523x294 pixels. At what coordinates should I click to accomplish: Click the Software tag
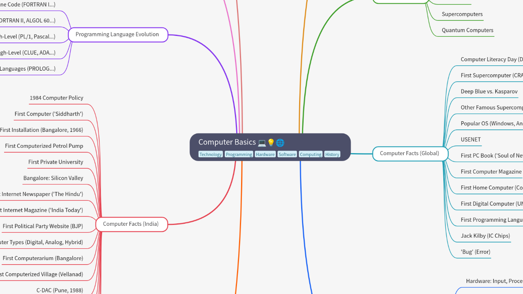point(287,154)
